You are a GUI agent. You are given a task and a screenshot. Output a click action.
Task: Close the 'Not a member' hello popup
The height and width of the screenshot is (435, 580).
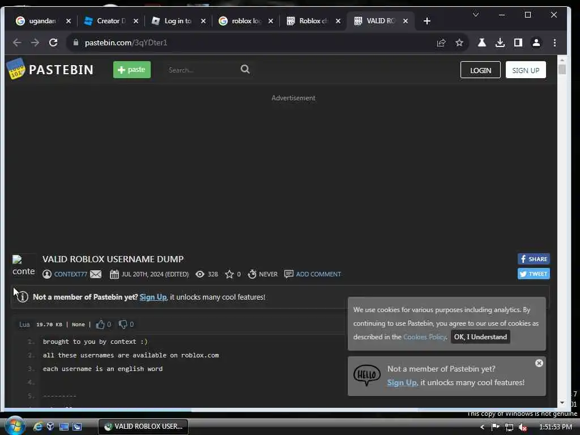pyautogui.click(x=539, y=363)
